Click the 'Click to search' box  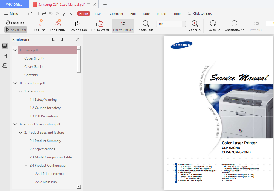coord(201,13)
